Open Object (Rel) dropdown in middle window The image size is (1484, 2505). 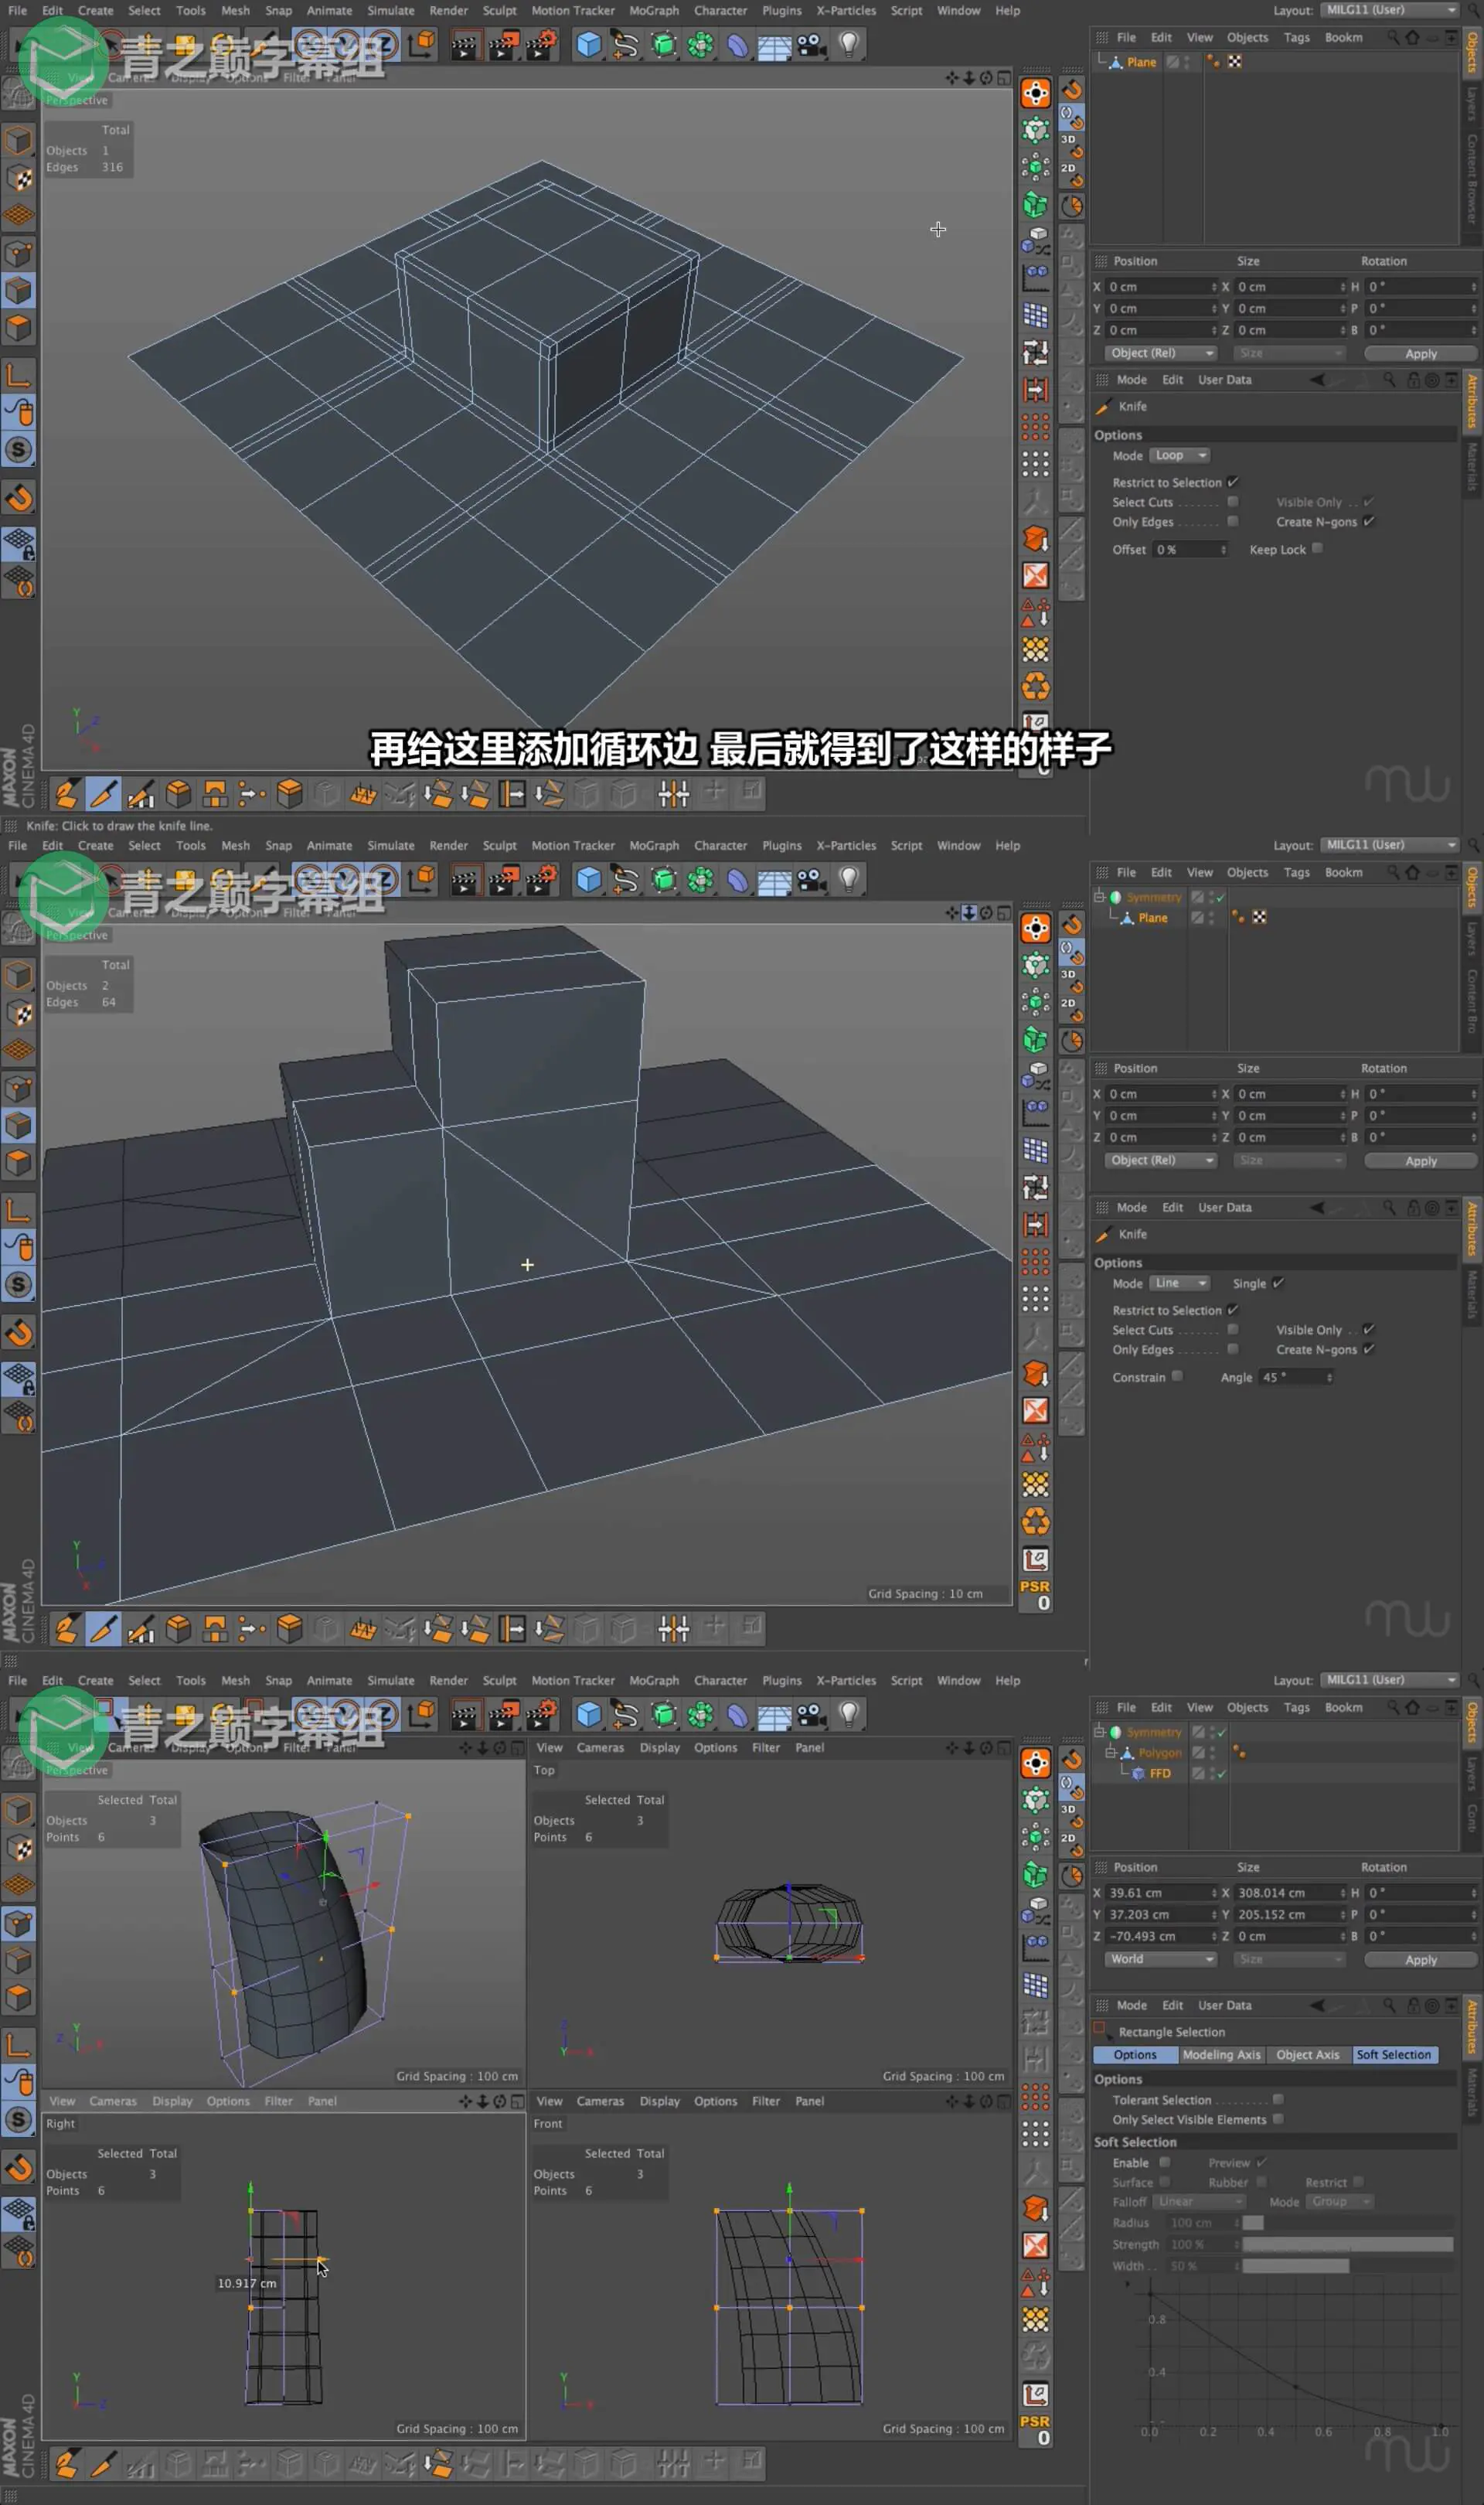coord(1160,1160)
